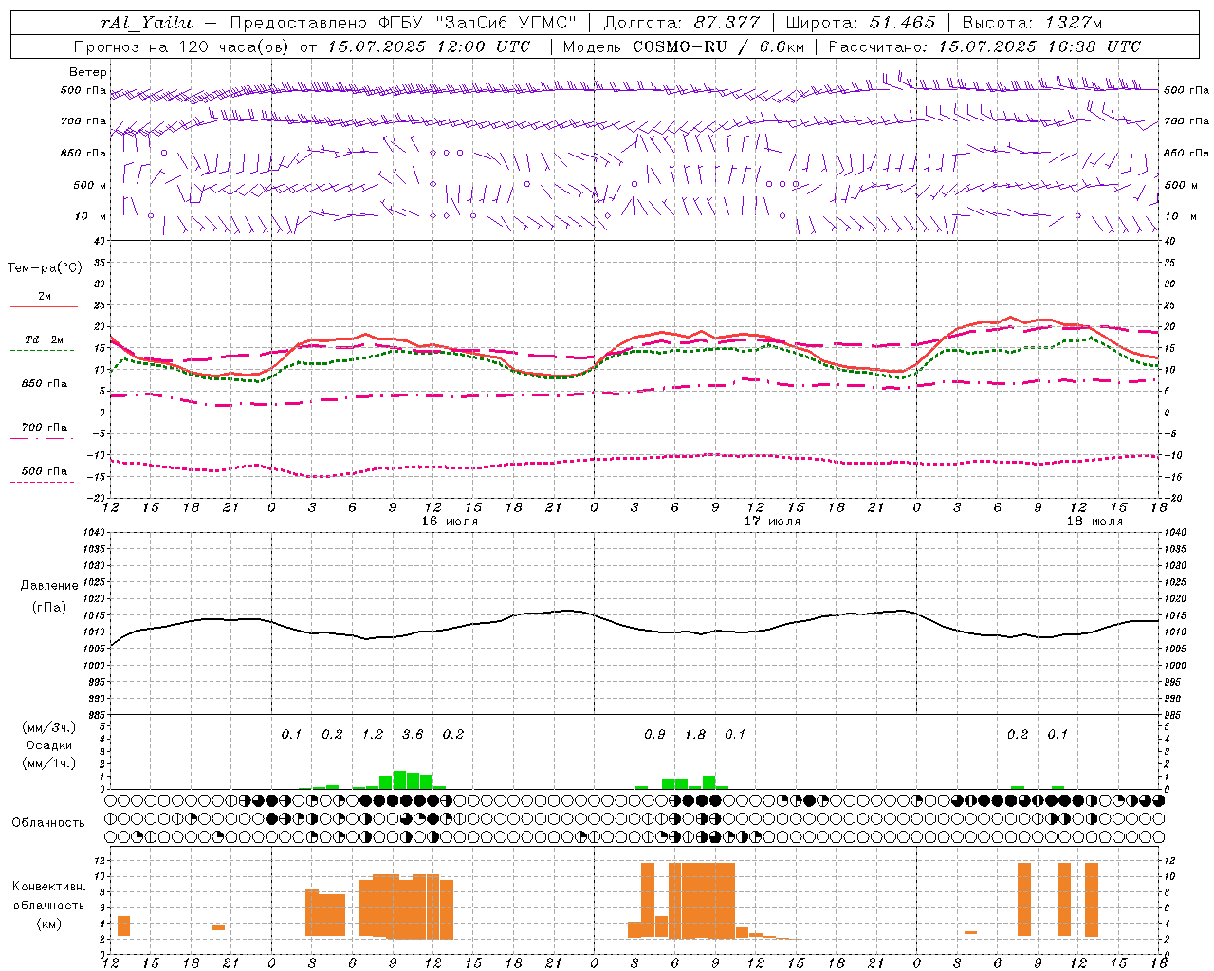Click the '18 июля' date label
Screen dimensions: 1214x971
(1094, 522)
